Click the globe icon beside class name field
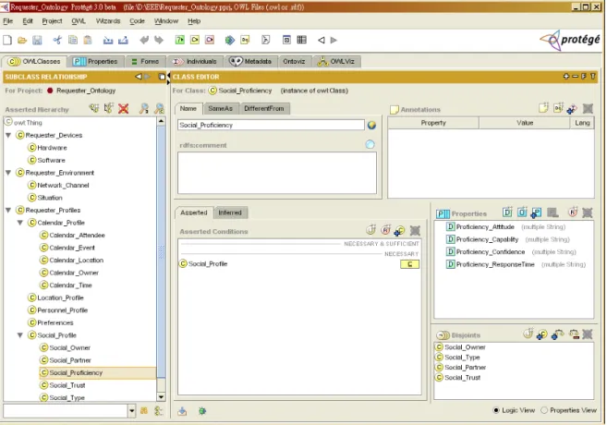The image size is (607, 425). tap(371, 125)
